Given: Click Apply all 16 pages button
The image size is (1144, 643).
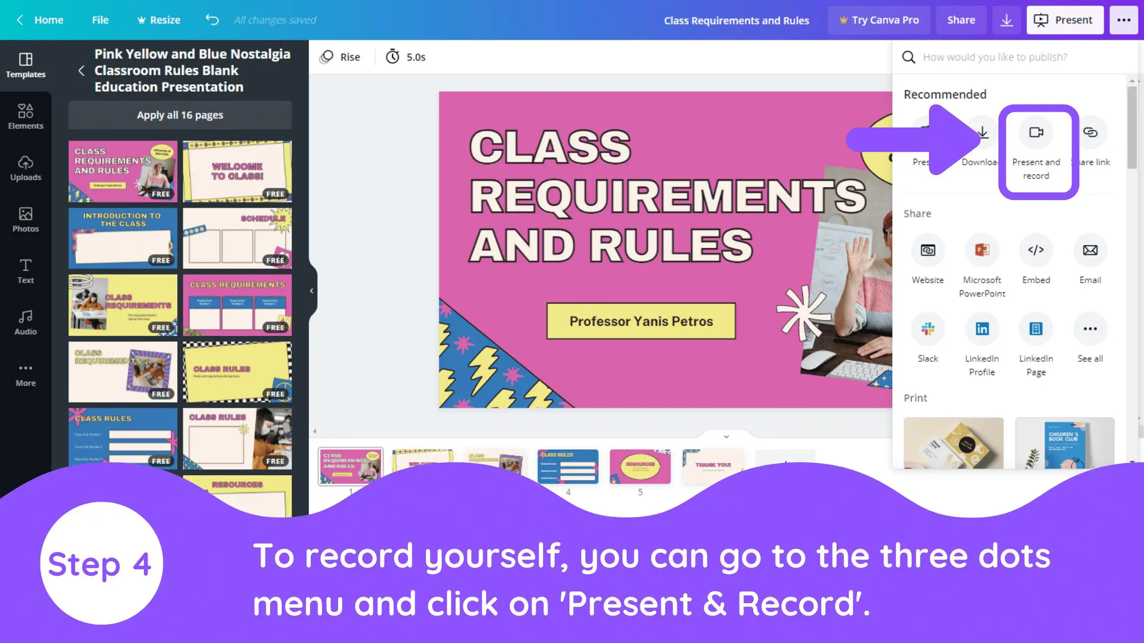Looking at the screenshot, I should (179, 115).
